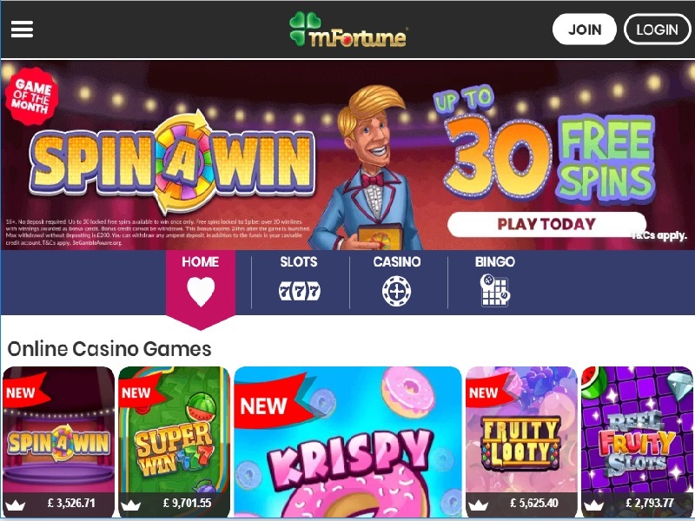Open the hamburger menu
Image resolution: width=695 pixels, height=521 pixels.
[23, 30]
